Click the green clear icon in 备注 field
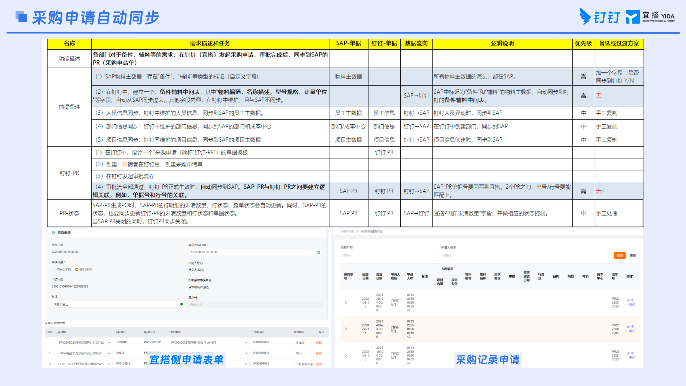The height and width of the screenshot is (386, 686). [x=182, y=304]
